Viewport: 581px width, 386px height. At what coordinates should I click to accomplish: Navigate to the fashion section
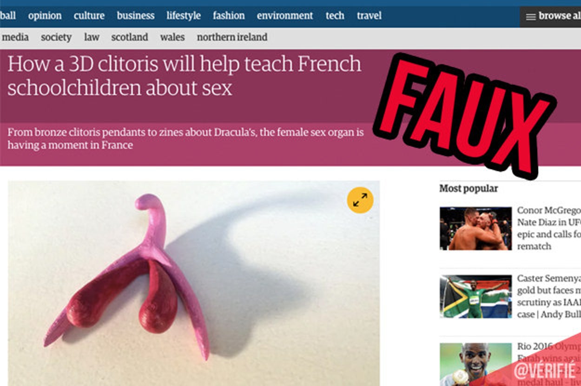click(x=229, y=16)
